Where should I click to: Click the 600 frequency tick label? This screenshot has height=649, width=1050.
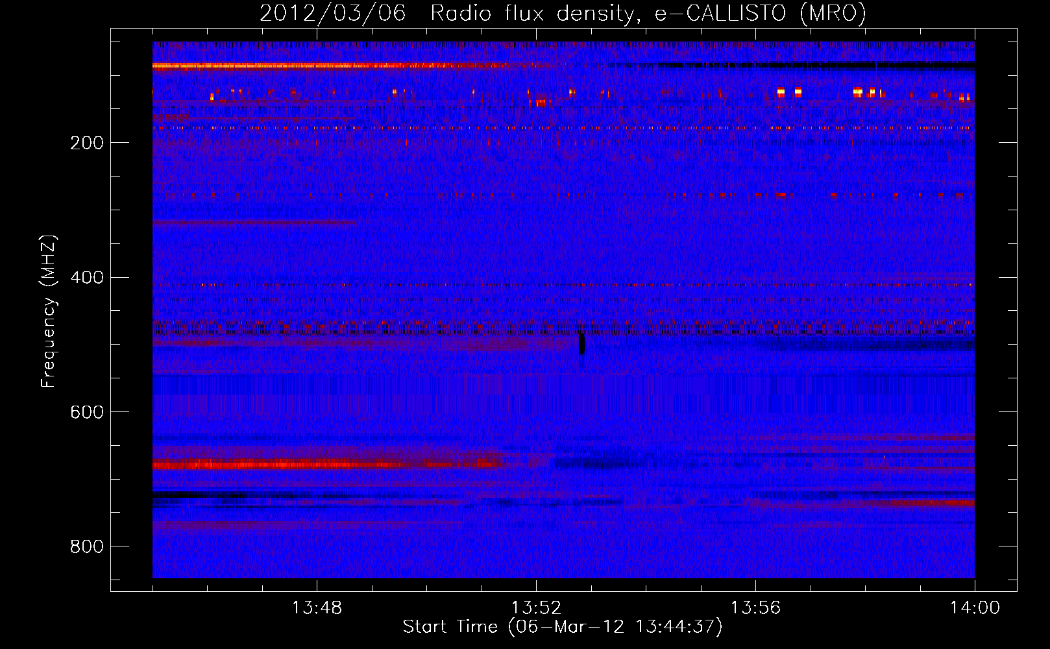(x=87, y=412)
